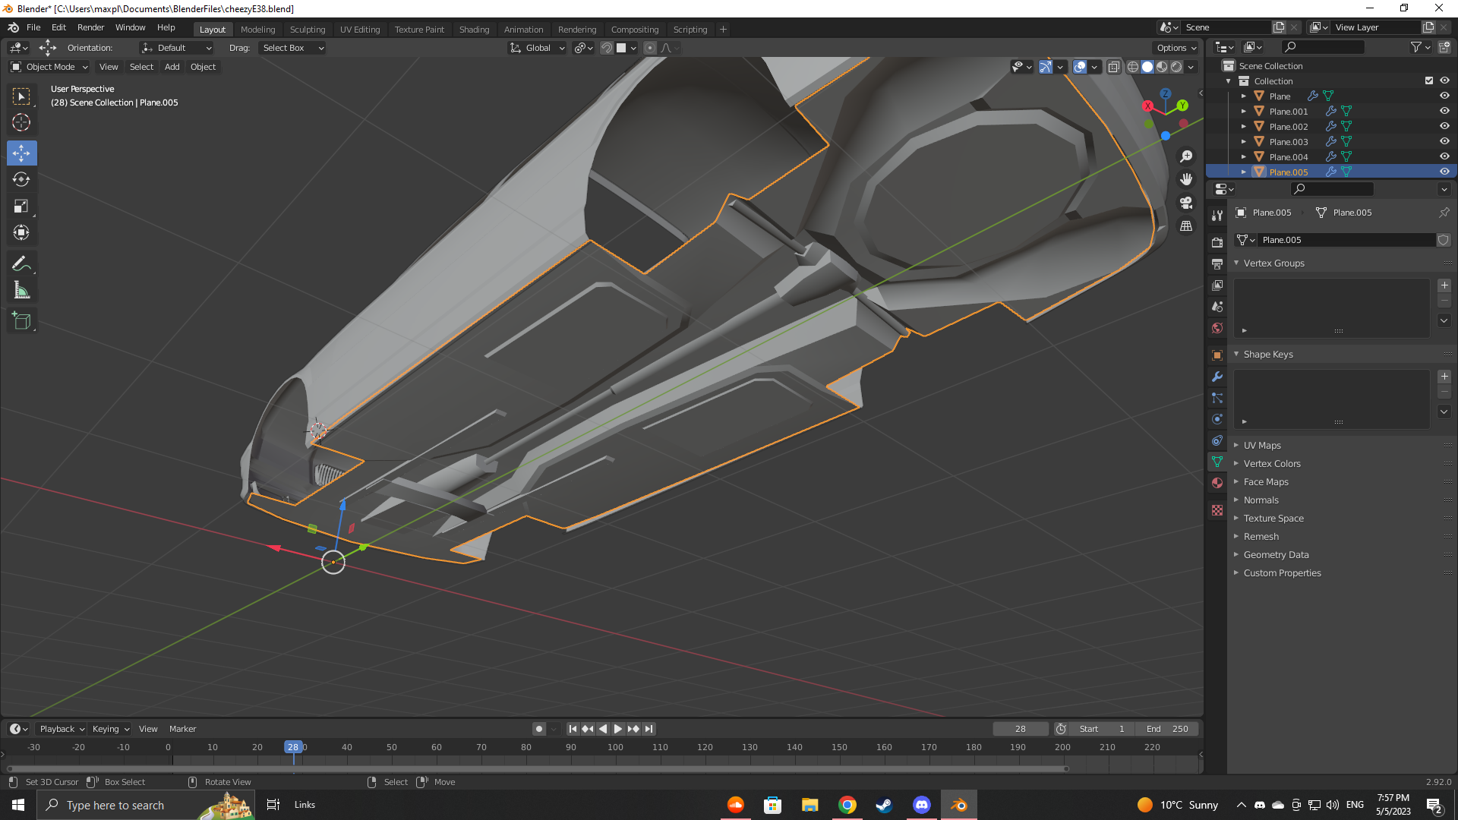Click the Chrome icon in taskbar
1458x820 pixels.
(847, 805)
